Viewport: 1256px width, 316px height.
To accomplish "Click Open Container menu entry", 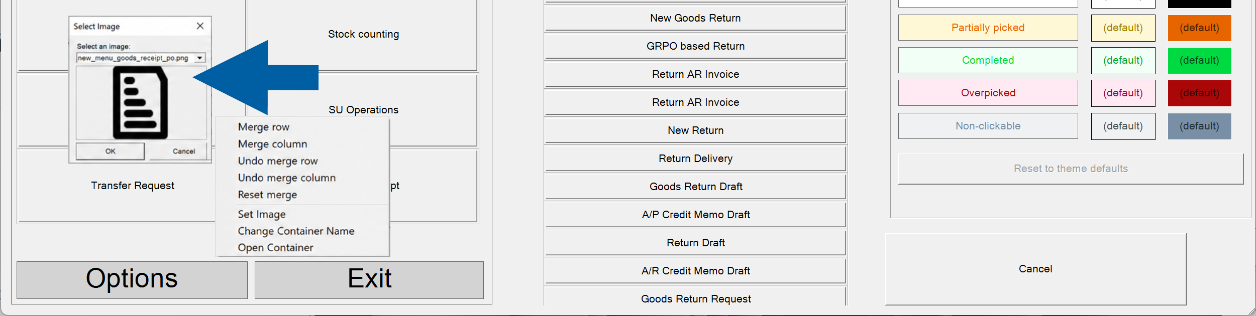I will [x=275, y=247].
